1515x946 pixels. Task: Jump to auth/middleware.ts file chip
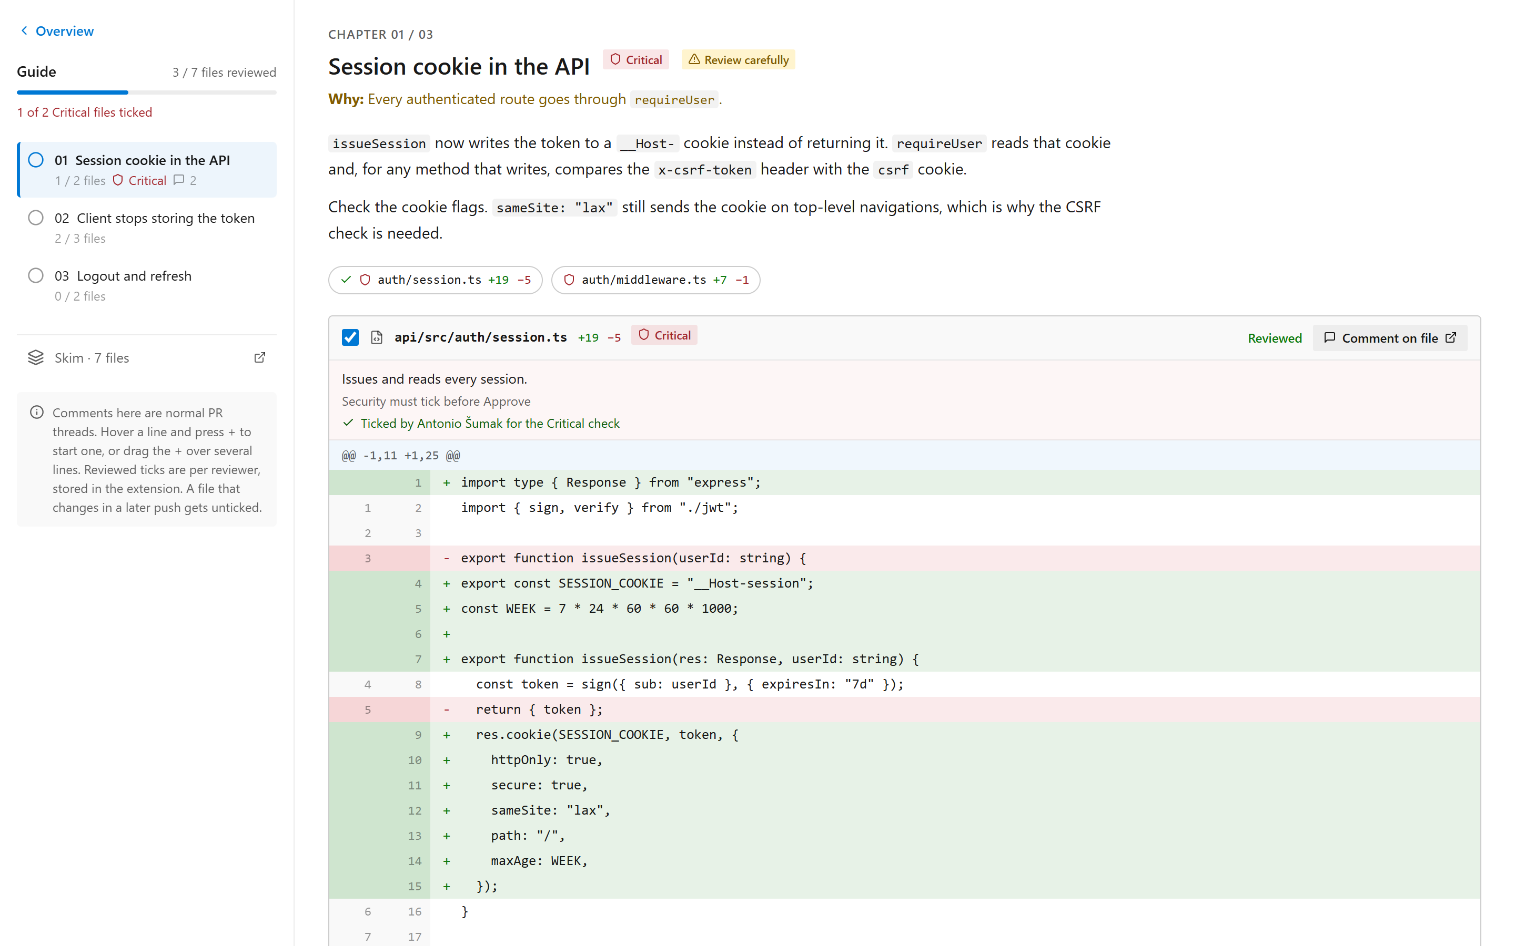point(656,280)
